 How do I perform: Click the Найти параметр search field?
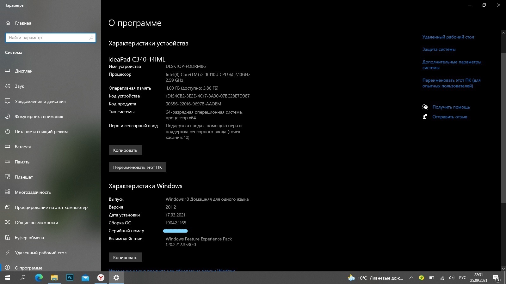pyautogui.click(x=51, y=38)
